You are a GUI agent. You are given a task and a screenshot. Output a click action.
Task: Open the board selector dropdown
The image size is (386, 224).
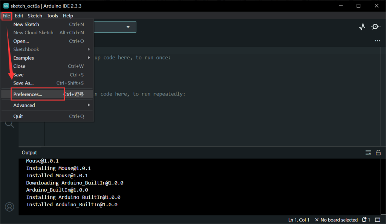[x=128, y=27]
